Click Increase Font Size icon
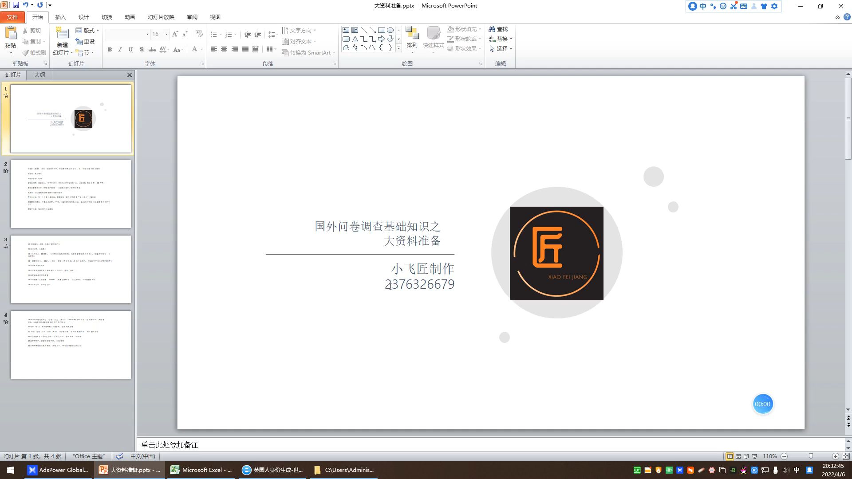This screenshot has width=852, height=479. 175,34
